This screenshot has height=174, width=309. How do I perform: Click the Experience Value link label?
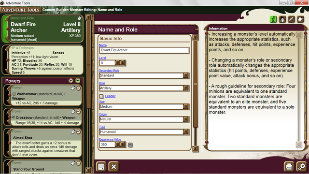[x=110, y=139]
